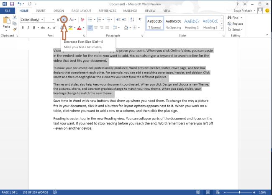This screenshot has height=195, width=272.
Task: Clear all formatting from selection
Action: point(82,20)
